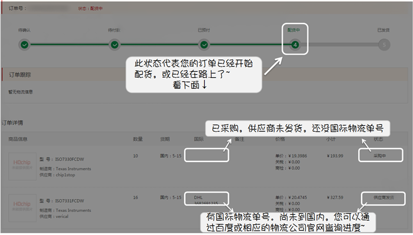Select the 已预付 step label
This screenshot has width=413, height=235.
coord(204,30)
